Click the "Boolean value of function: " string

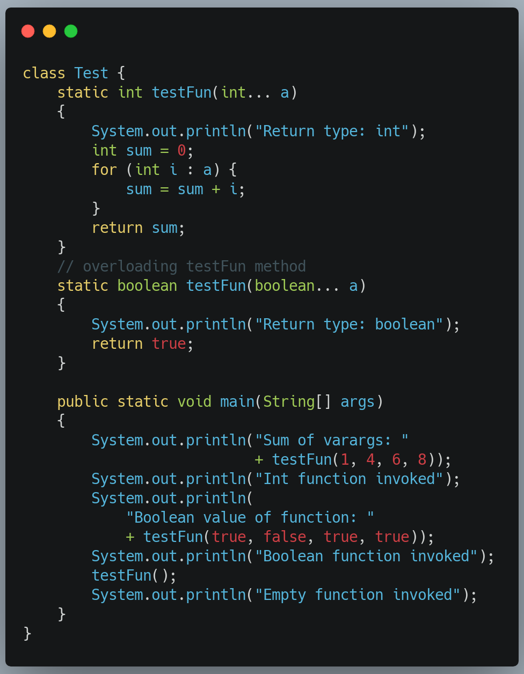(x=250, y=517)
